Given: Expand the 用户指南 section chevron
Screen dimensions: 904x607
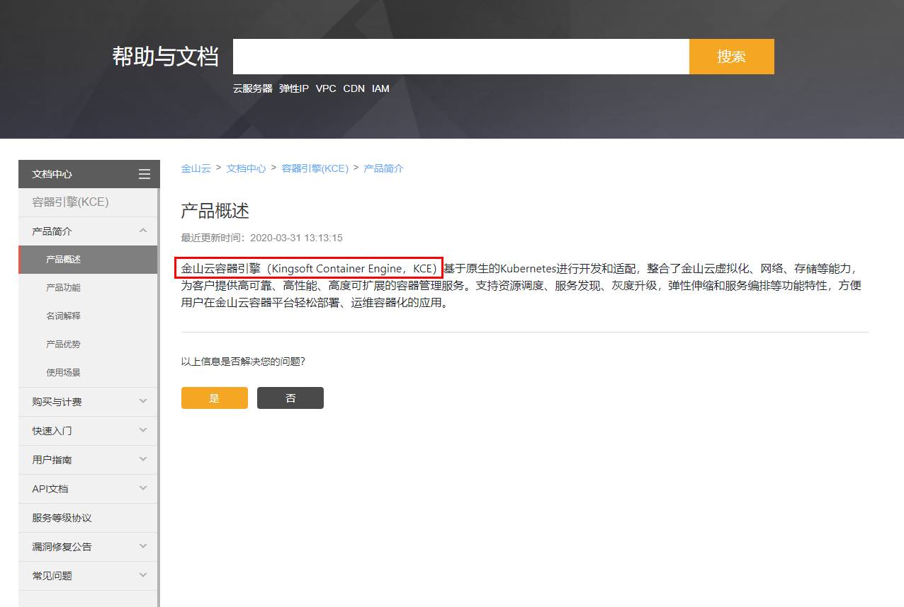Looking at the screenshot, I should pyautogui.click(x=143, y=459).
